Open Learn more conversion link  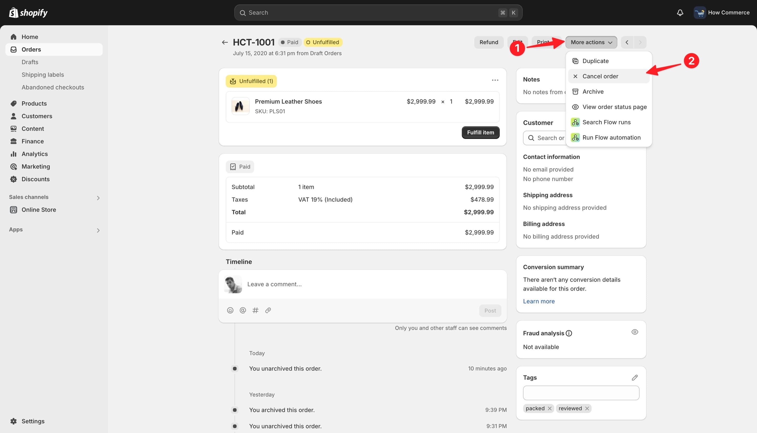pyautogui.click(x=539, y=301)
